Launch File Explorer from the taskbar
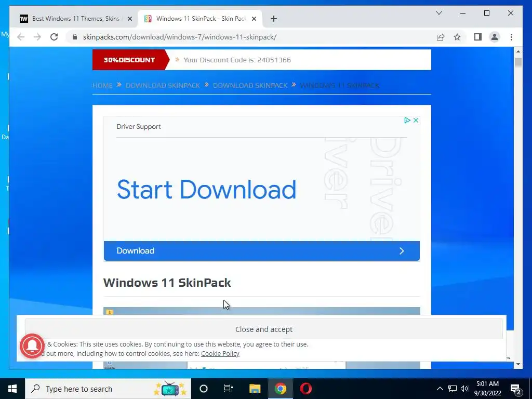The image size is (532, 399). tap(255, 389)
